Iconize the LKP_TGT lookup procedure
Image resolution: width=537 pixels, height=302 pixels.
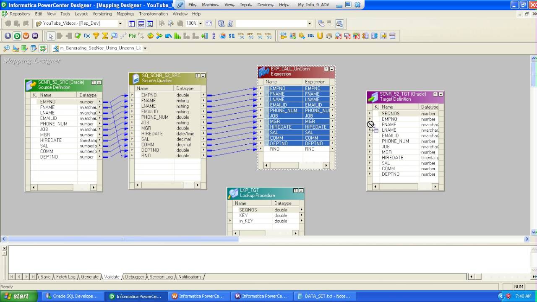tap(301, 191)
